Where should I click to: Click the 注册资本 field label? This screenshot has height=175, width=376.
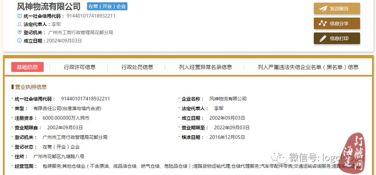point(26,118)
